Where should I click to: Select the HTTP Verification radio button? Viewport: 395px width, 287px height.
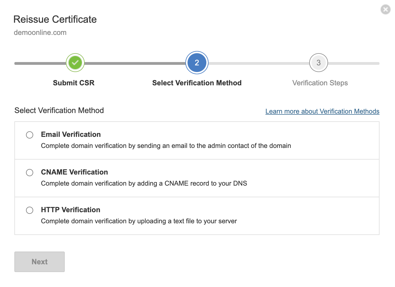pos(30,210)
